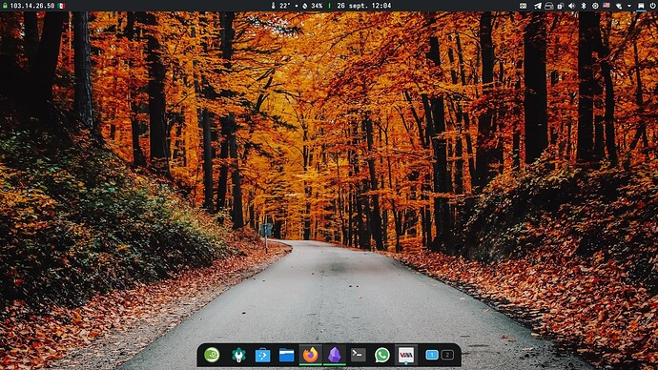Click the green VPN lock icon
The width and height of the screenshot is (658, 370).
5,6
